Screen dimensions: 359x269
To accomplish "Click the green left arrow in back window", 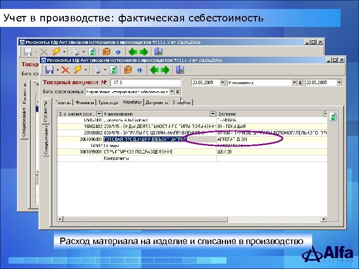I will pyautogui.click(x=133, y=52).
